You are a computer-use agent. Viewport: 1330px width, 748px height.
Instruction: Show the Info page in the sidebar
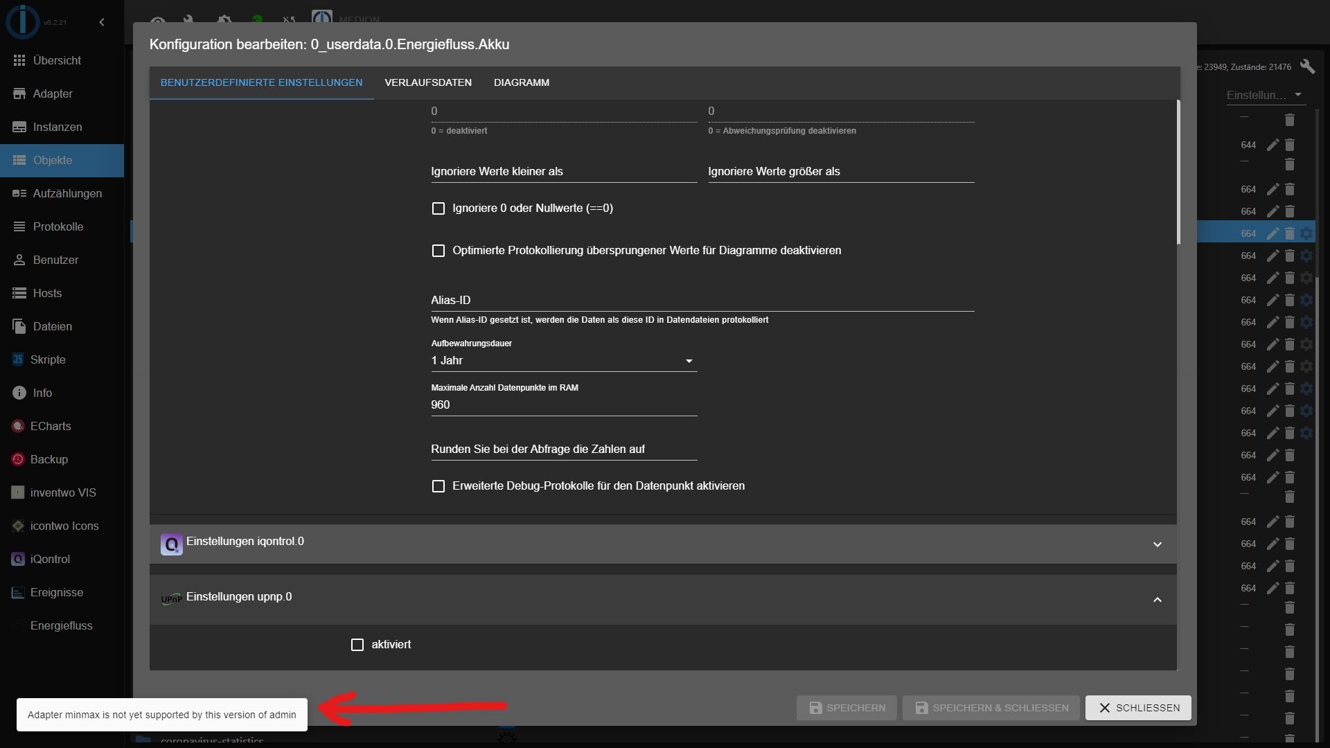click(x=62, y=393)
